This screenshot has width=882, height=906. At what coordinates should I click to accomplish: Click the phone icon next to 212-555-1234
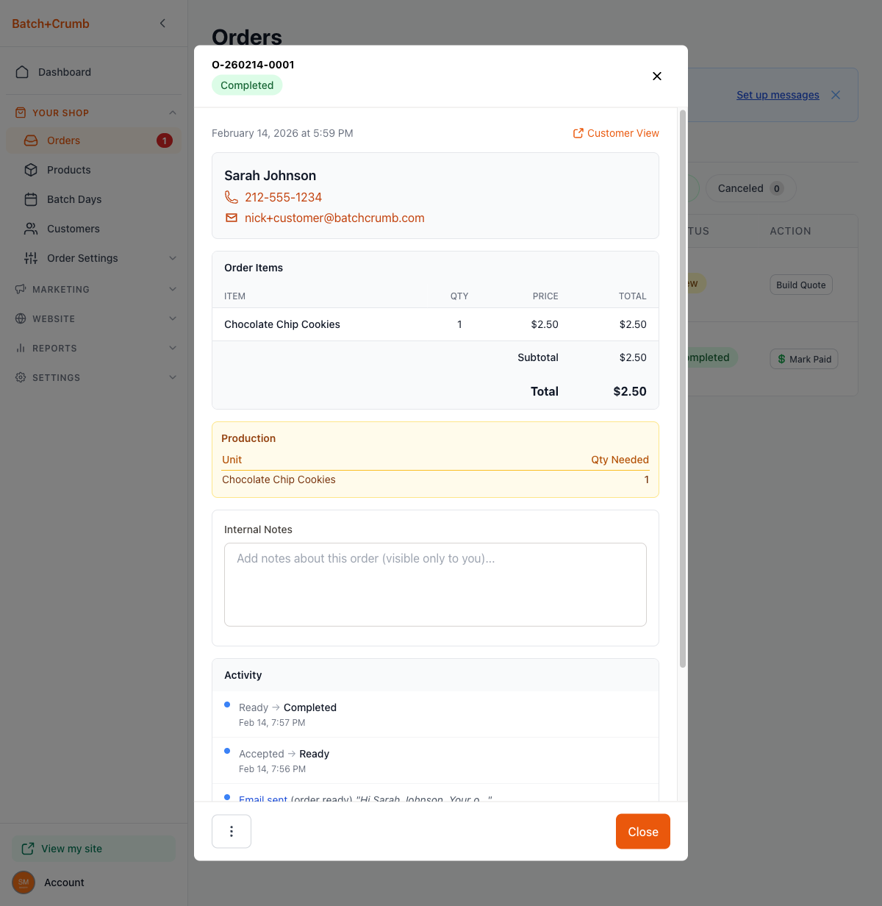(x=232, y=197)
